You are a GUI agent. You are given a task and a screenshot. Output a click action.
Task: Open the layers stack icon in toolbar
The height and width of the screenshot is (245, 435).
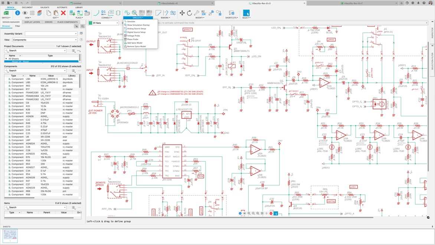click(39, 13)
